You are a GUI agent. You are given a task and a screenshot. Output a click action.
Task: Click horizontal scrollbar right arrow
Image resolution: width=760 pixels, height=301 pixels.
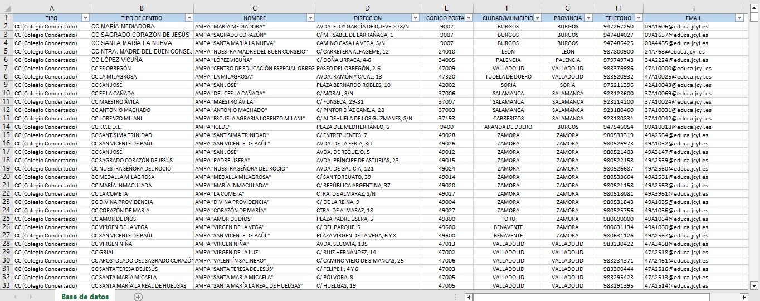(x=743, y=297)
